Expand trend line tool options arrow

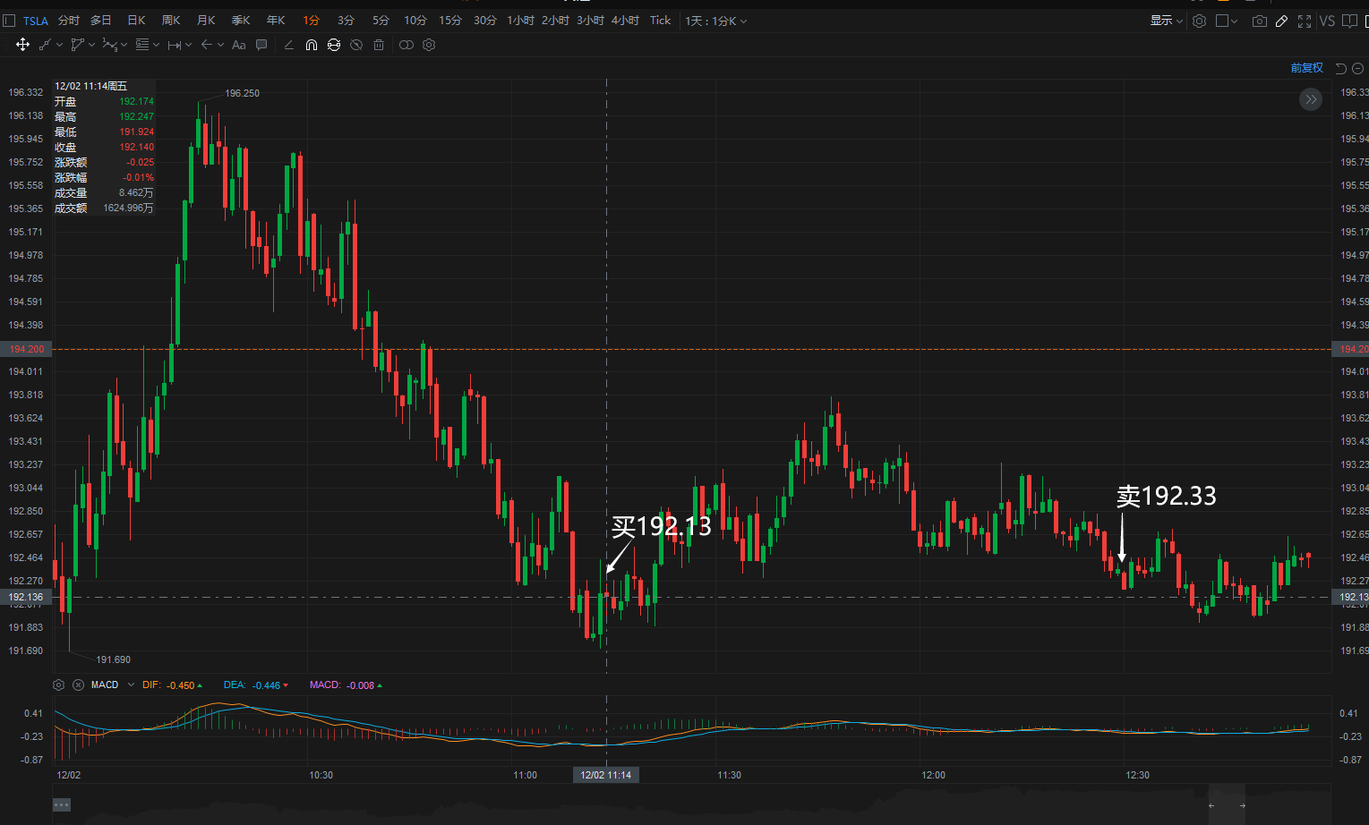[x=59, y=45]
